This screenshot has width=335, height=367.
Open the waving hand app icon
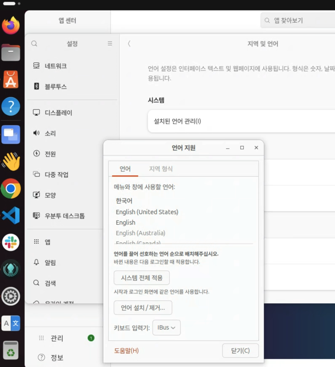point(11,162)
